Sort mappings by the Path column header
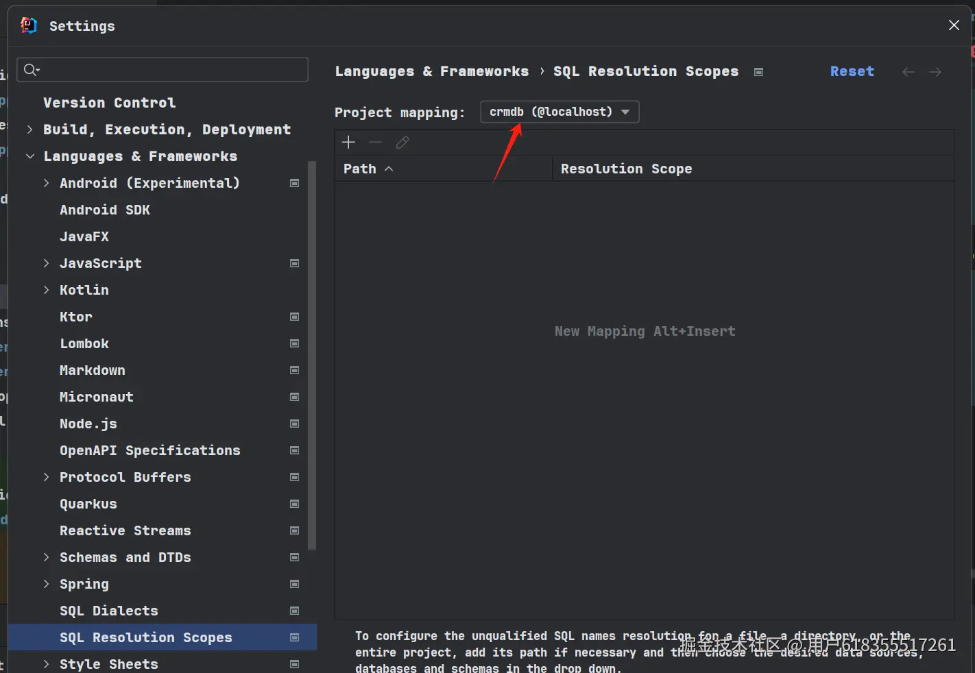This screenshot has height=673, width=975. point(361,169)
